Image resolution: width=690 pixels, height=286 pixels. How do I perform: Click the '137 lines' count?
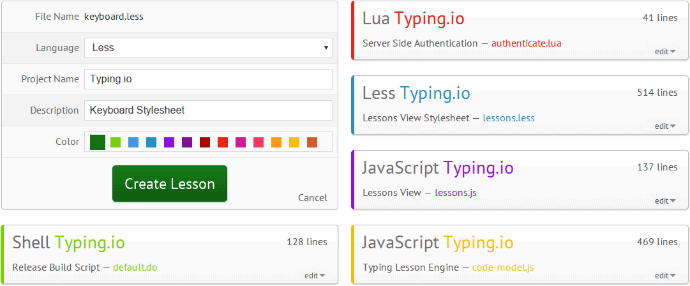[x=657, y=168]
